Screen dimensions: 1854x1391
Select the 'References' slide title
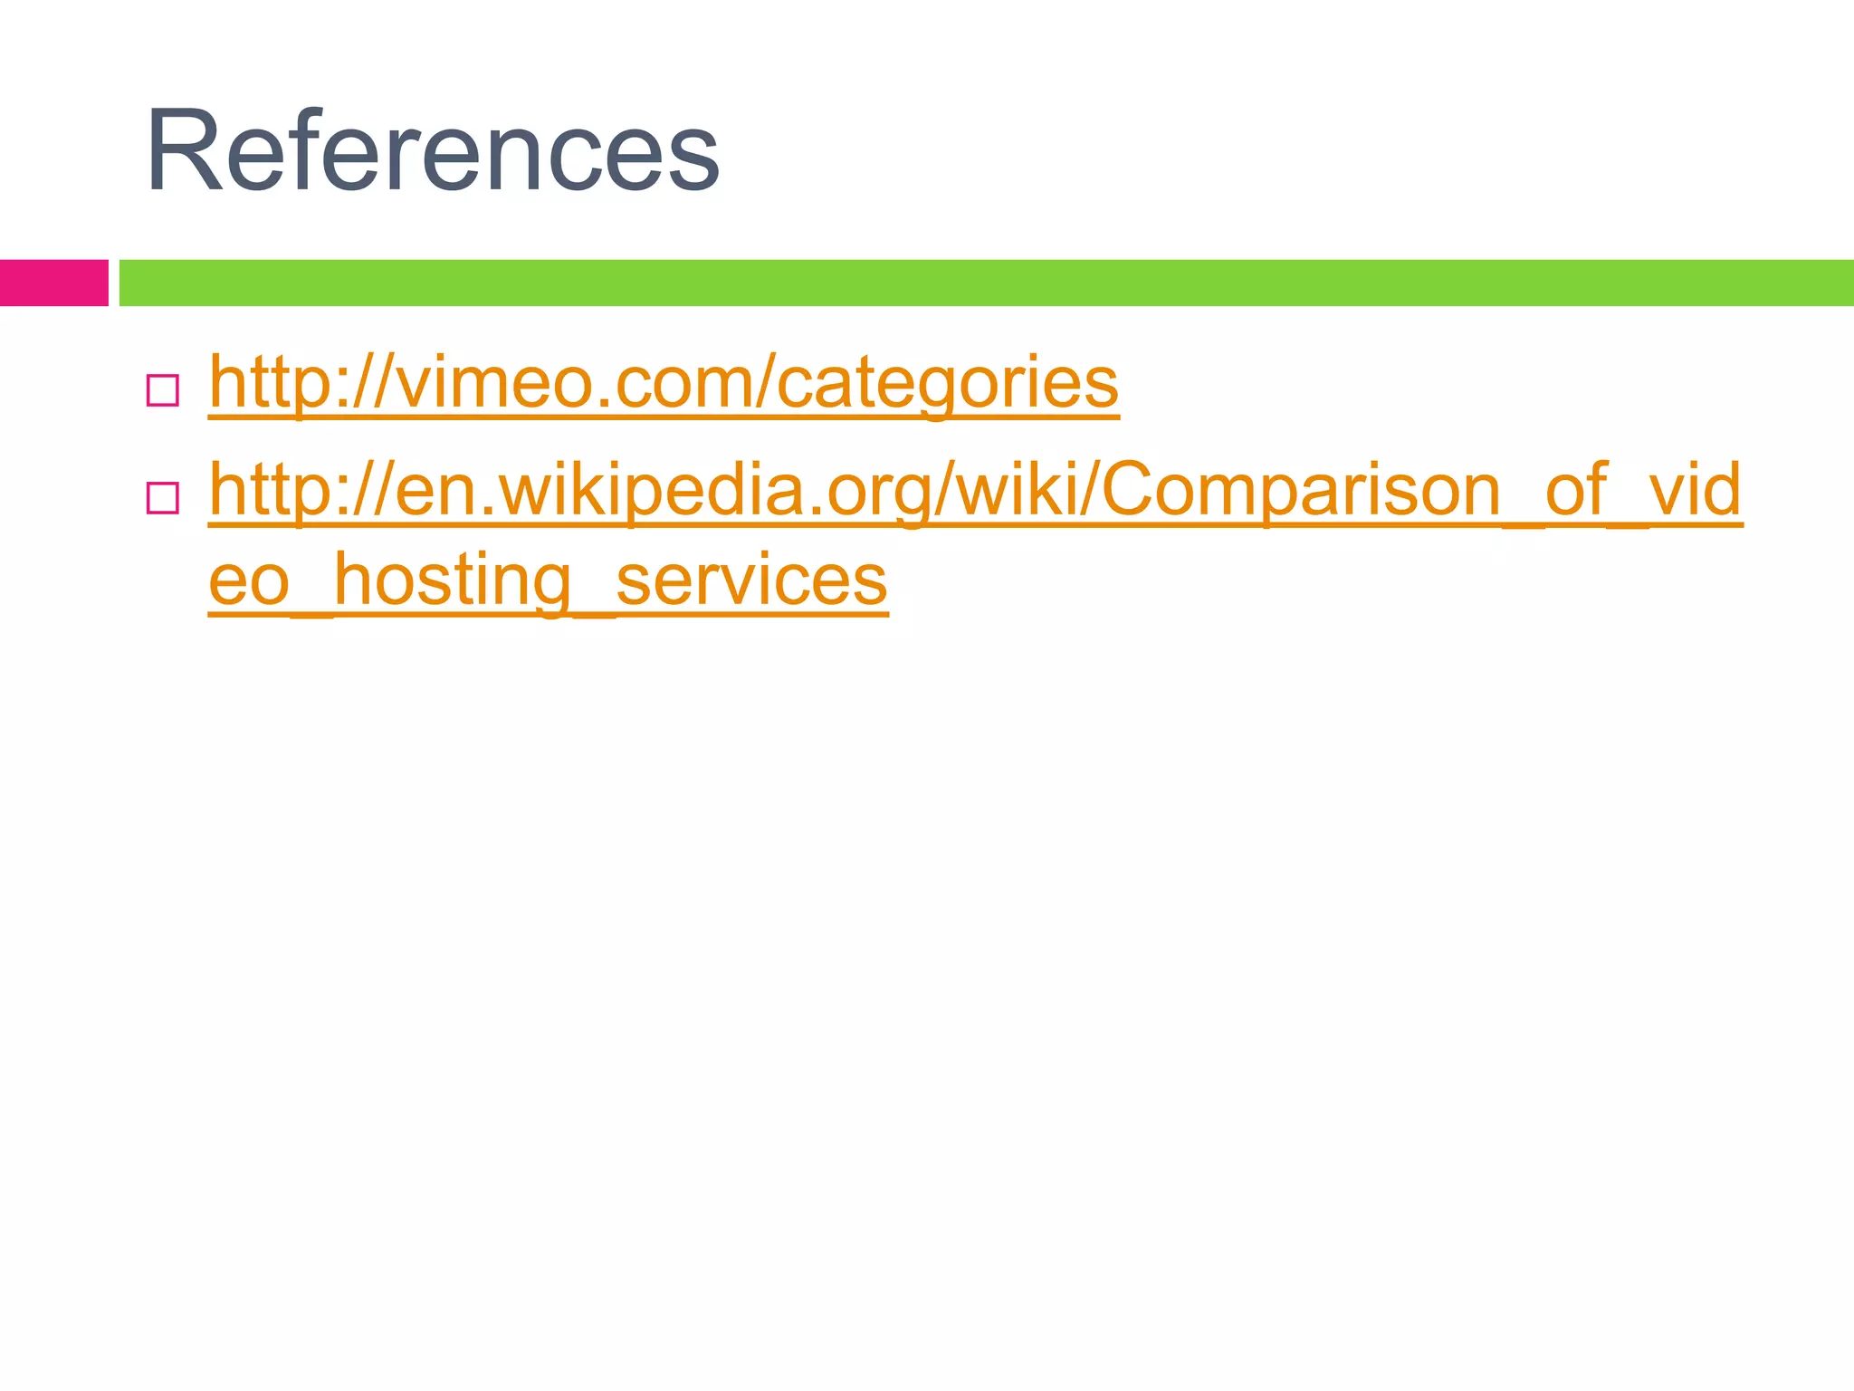click(432, 150)
